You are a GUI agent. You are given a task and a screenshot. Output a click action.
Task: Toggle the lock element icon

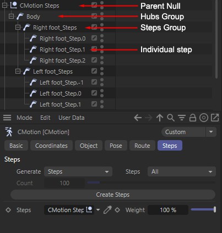click(x=193, y=118)
